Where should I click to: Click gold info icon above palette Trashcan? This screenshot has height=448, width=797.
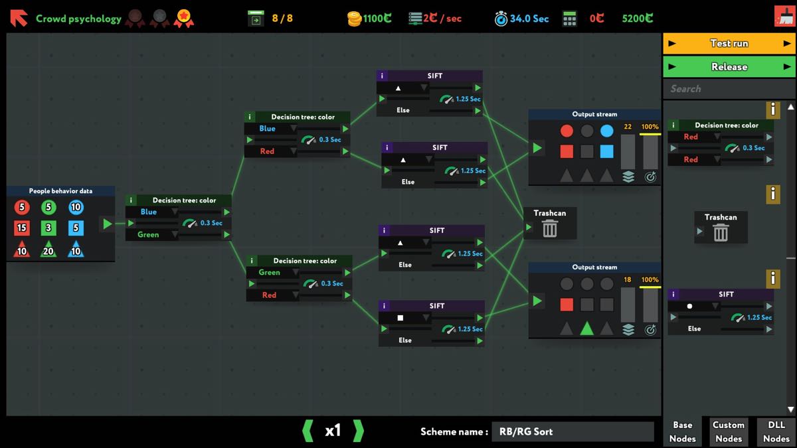coord(772,194)
